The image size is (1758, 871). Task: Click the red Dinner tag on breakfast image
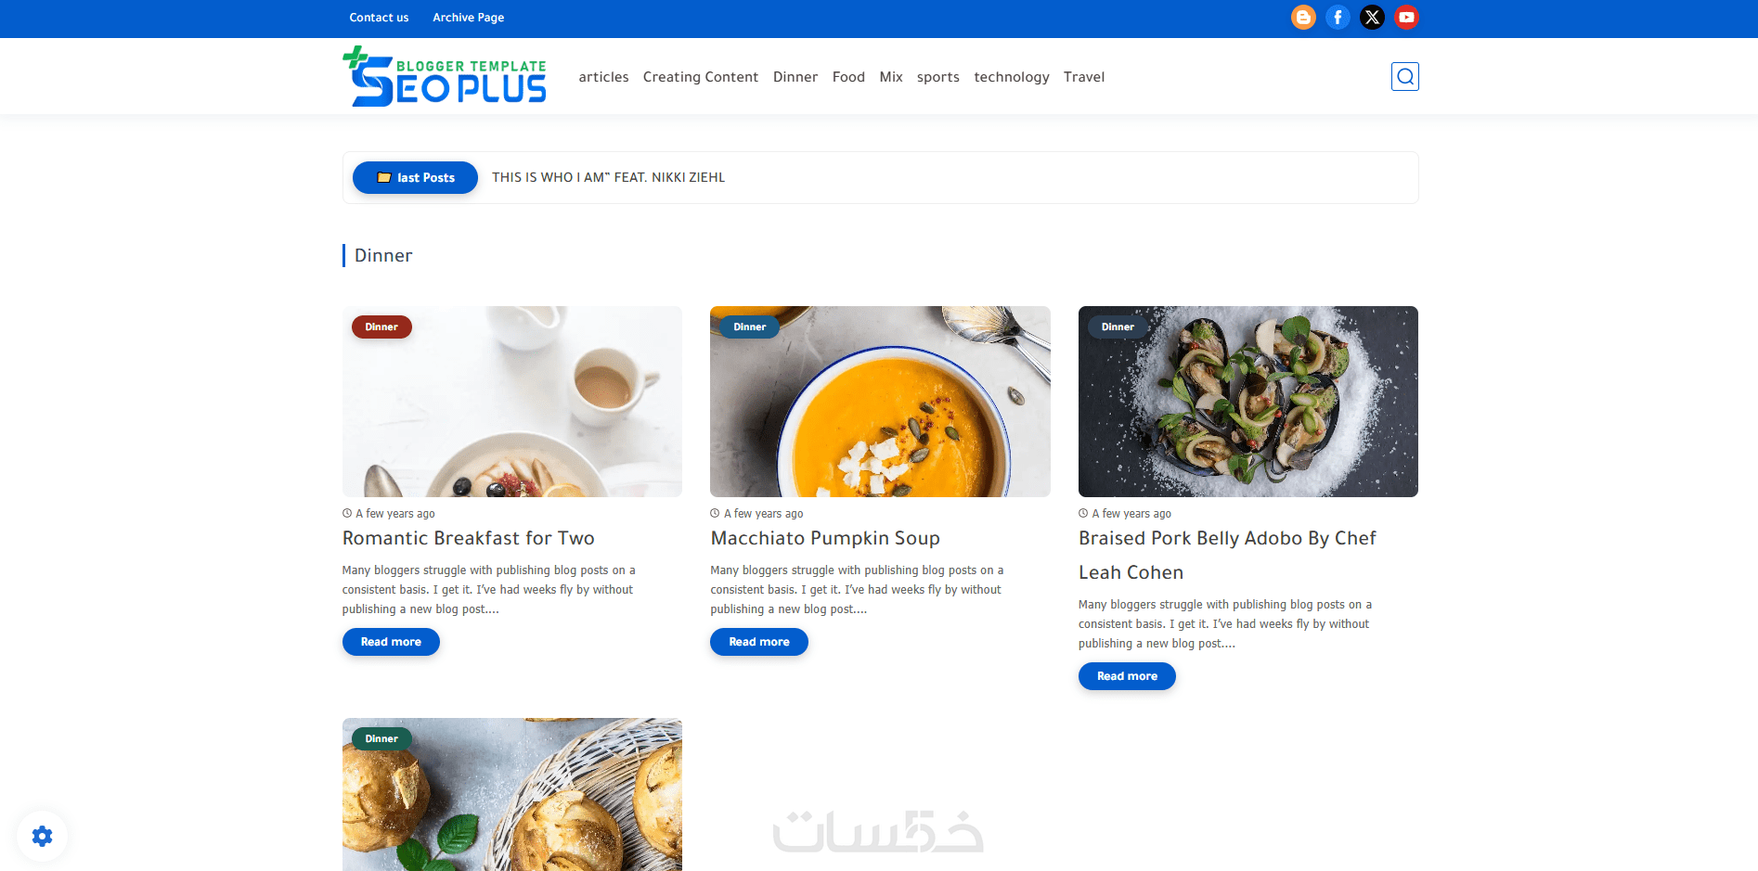(381, 327)
